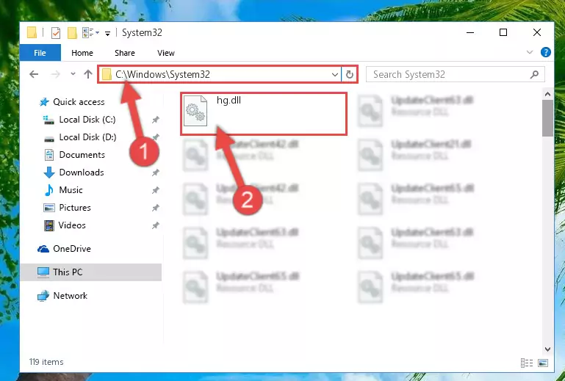Click the C:\Windows\System32 address path
Viewport: 565px width, 381px height.
pyautogui.click(x=162, y=74)
